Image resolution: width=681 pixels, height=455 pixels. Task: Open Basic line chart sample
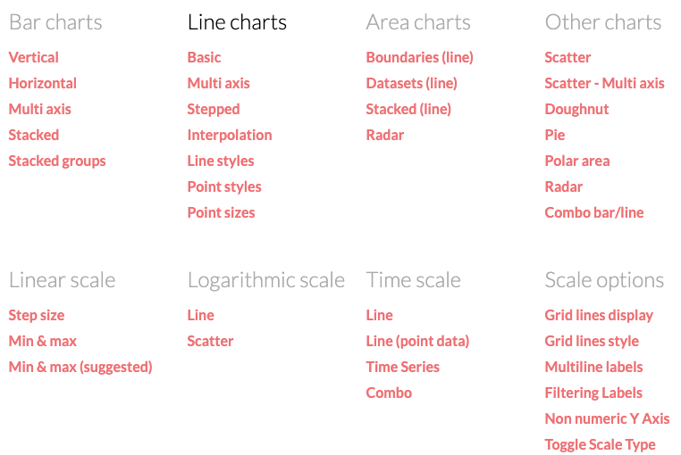tap(204, 57)
